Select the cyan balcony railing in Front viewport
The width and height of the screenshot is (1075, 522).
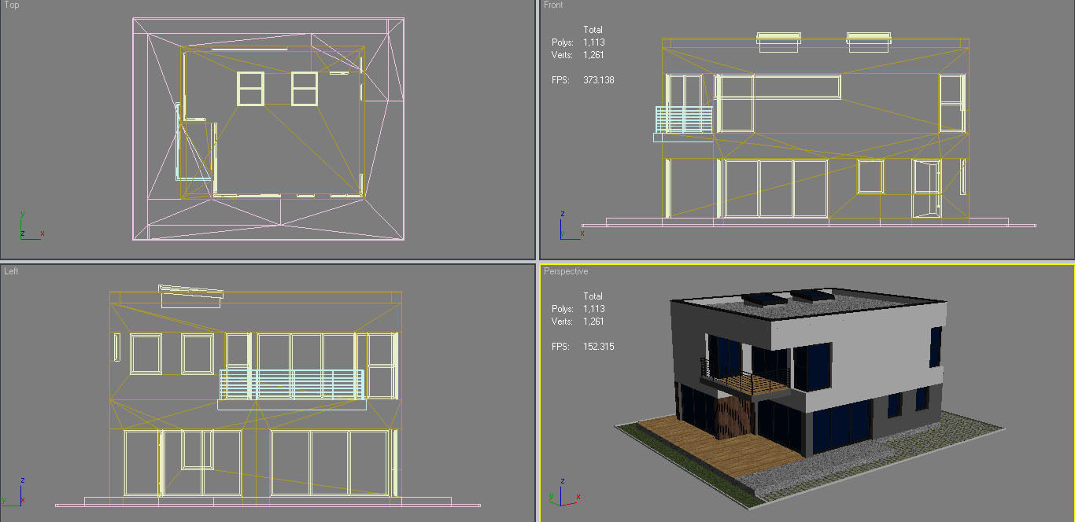[683, 119]
